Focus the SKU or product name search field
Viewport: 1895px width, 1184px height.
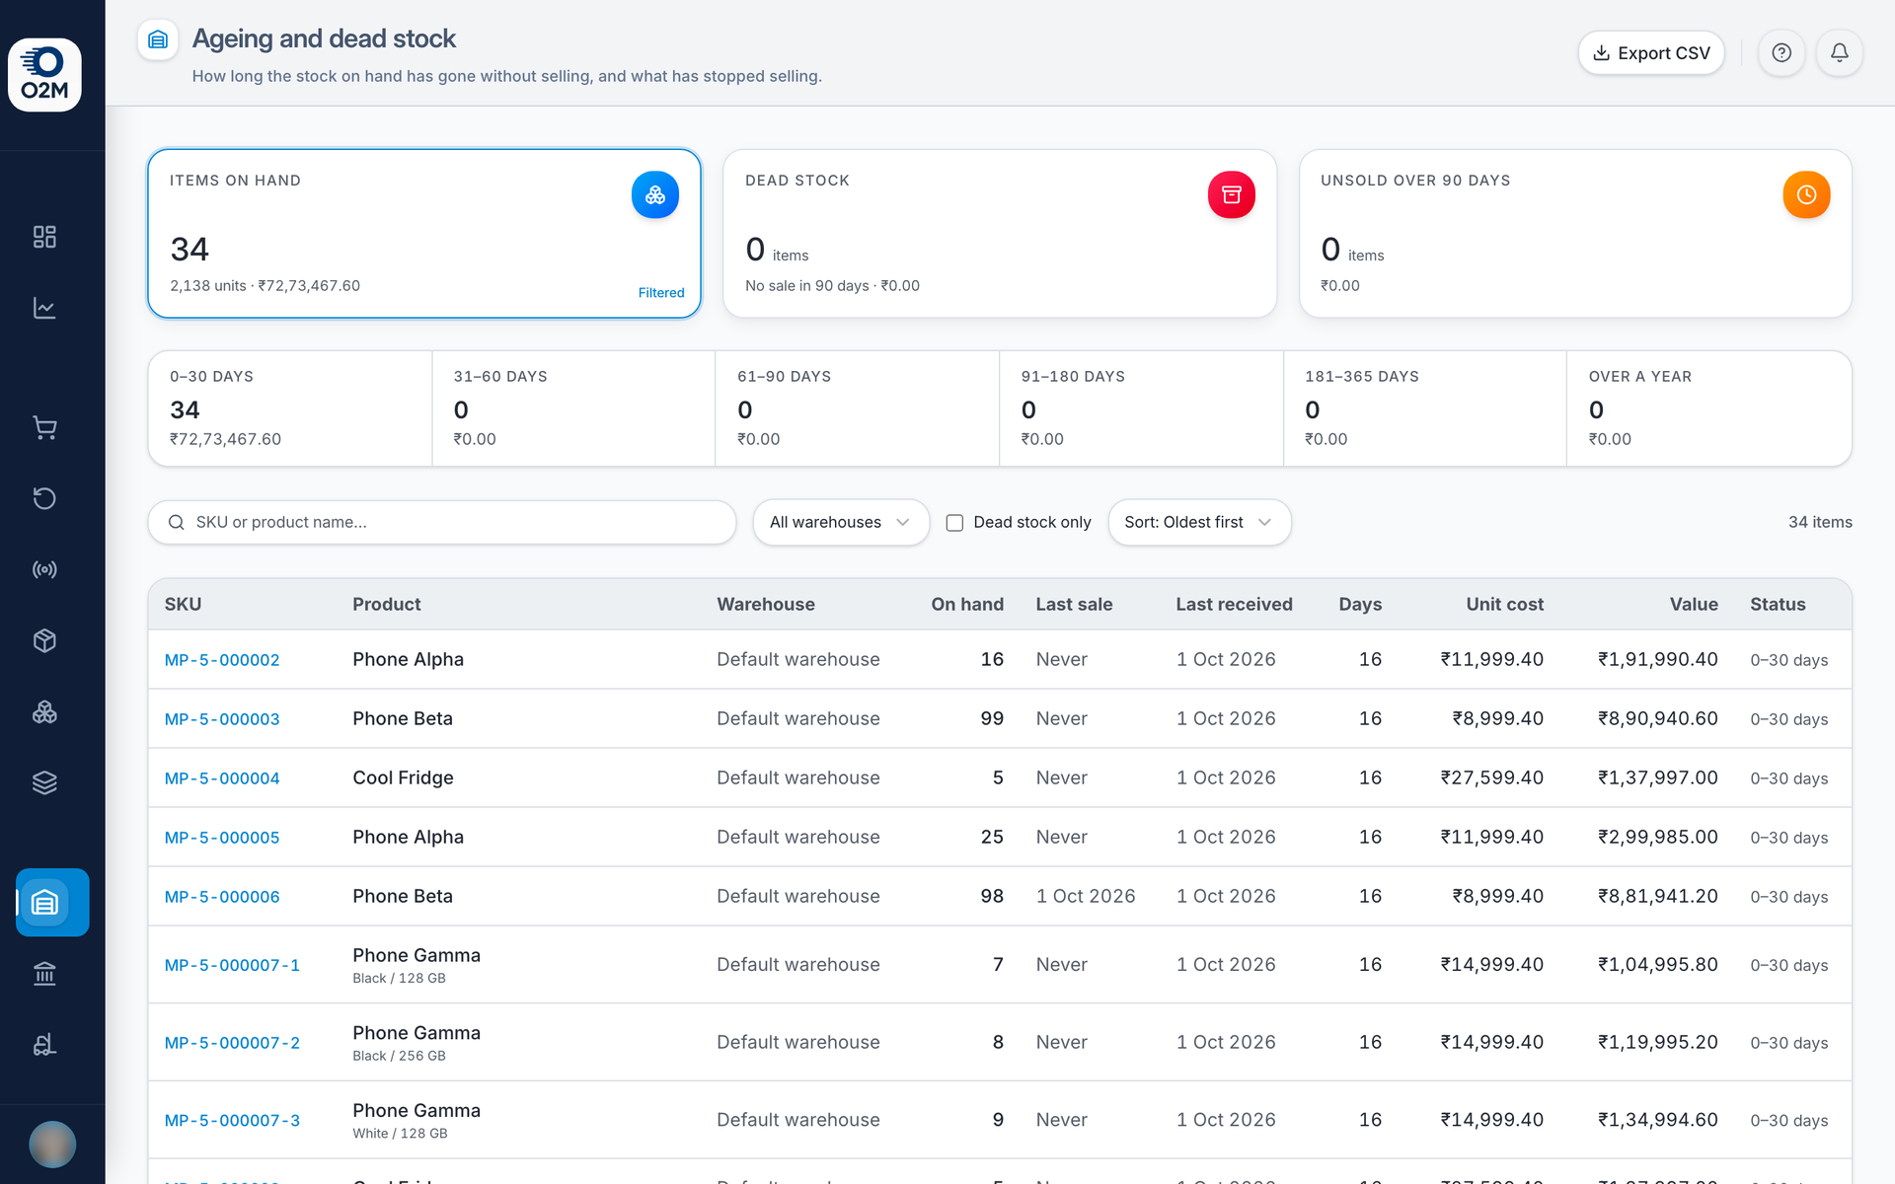tap(442, 522)
